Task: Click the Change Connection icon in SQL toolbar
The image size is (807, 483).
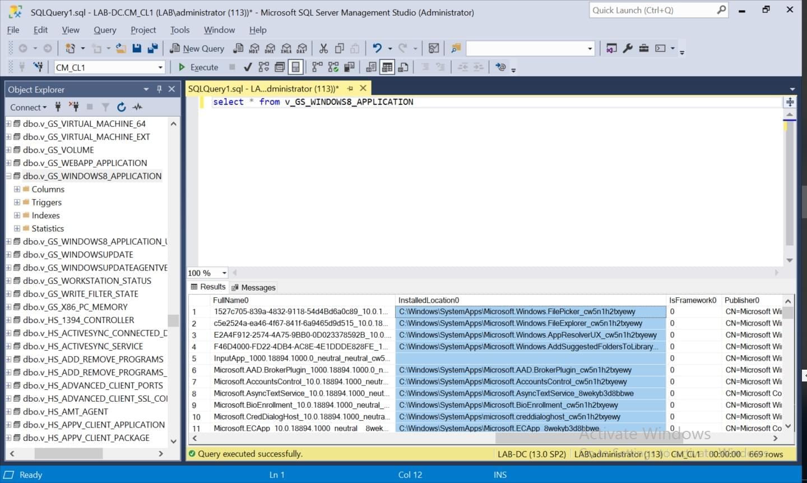Action: tap(38, 67)
